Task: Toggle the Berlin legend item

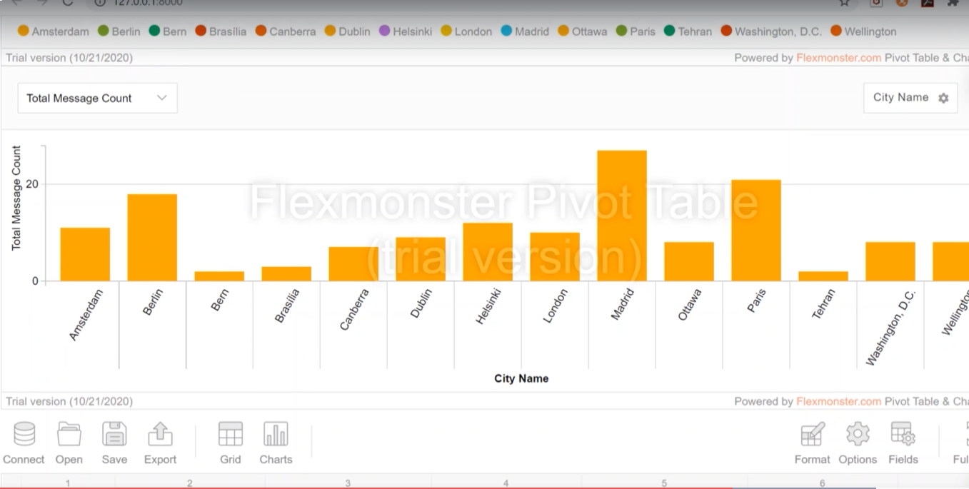Action: click(x=119, y=31)
